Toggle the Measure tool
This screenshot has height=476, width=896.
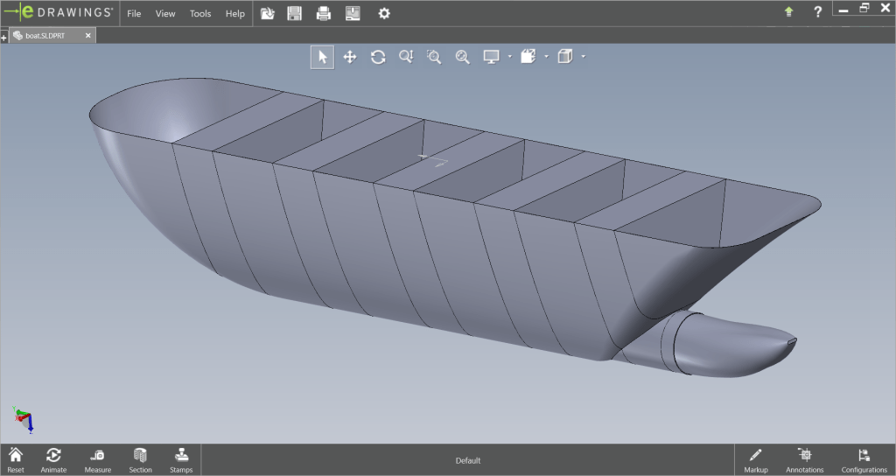coord(98,459)
